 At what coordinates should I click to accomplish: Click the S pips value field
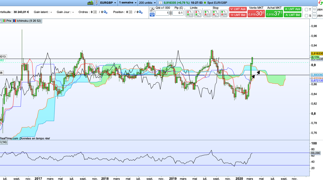coord(314,16)
